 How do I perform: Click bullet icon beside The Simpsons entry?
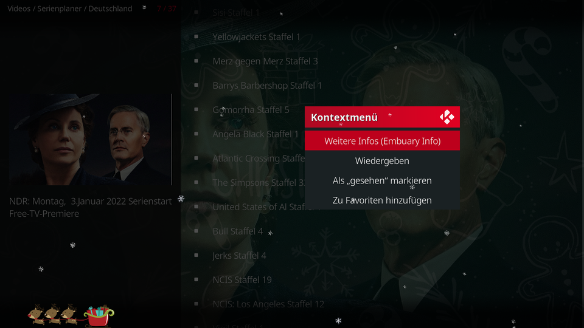pyautogui.click(x=196, y=183)
